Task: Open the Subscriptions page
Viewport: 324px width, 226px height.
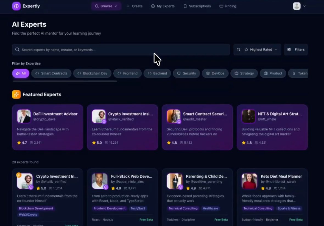Action: 197,6
